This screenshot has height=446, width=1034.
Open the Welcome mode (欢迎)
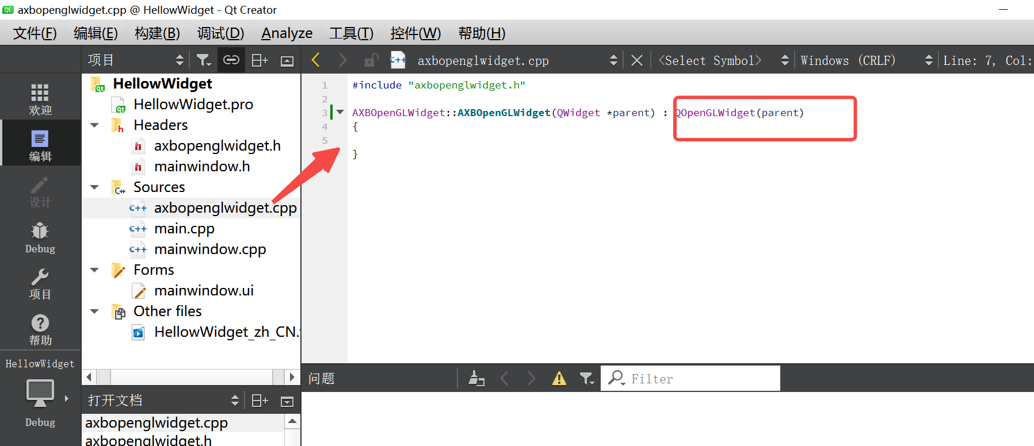click(40, 99)
